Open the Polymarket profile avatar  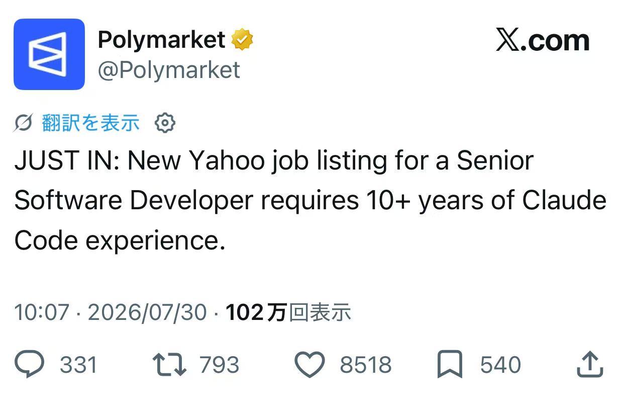tap(49, 54)
